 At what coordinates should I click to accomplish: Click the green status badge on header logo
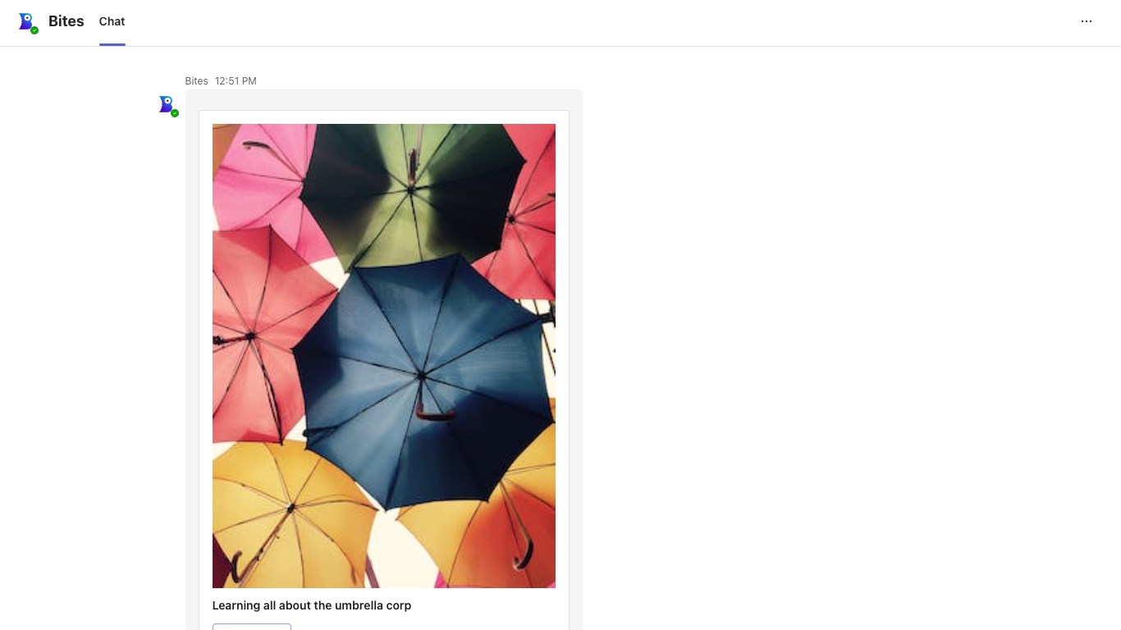pos(34,30)
